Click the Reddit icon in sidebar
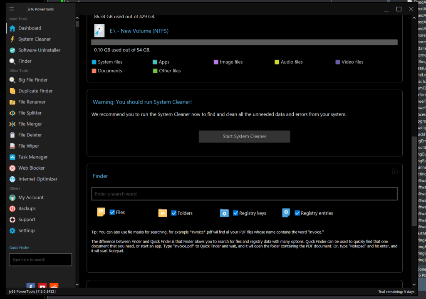This screenshot has width=426, height=299. click(x=54, y=286)
